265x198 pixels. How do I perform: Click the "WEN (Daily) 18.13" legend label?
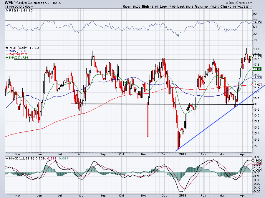point(24,48)
